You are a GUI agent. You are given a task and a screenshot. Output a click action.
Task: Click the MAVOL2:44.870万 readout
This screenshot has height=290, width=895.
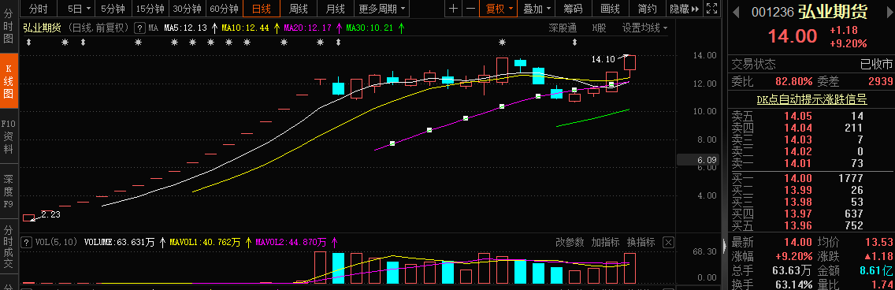(x=291, y=242)
